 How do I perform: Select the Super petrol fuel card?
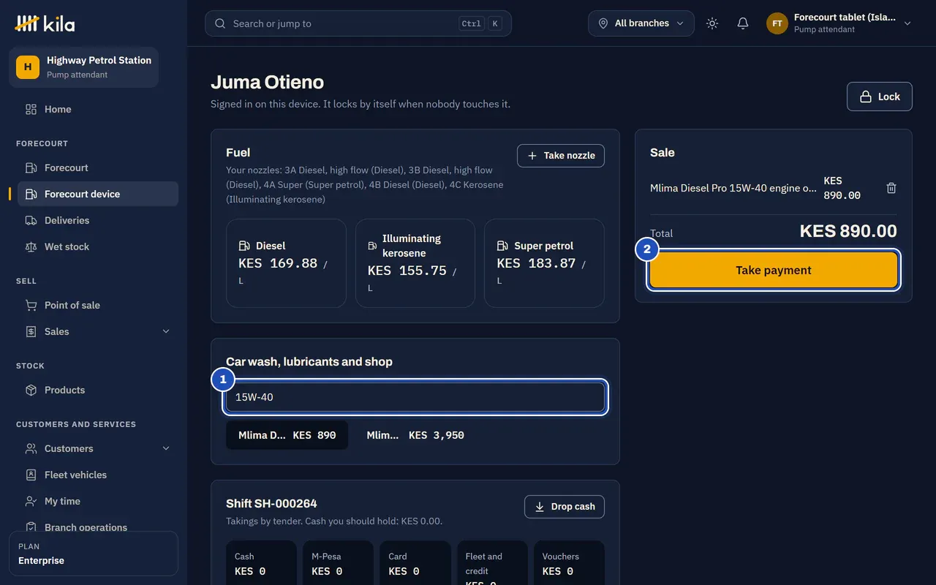[544, 263]
